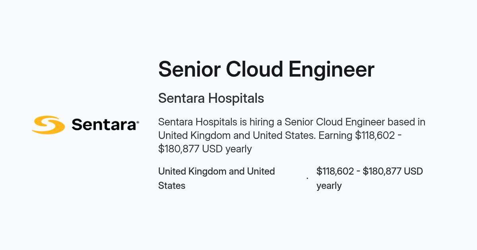Screen dimensions: 477x250
Task: Click the word yearly under the salary range
Action: pos(329,186)
